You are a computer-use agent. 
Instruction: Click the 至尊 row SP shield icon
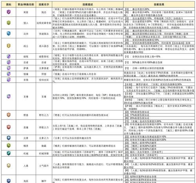point(9,96)
